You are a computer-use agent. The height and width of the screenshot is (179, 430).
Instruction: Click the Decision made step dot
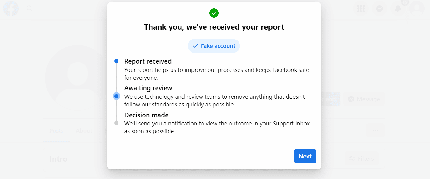[x=116, y=123]
